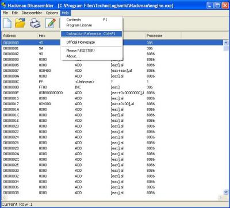Screen dimensions: 230x208
Task: Select the row at address 0000000A
Action: [113, 76]
